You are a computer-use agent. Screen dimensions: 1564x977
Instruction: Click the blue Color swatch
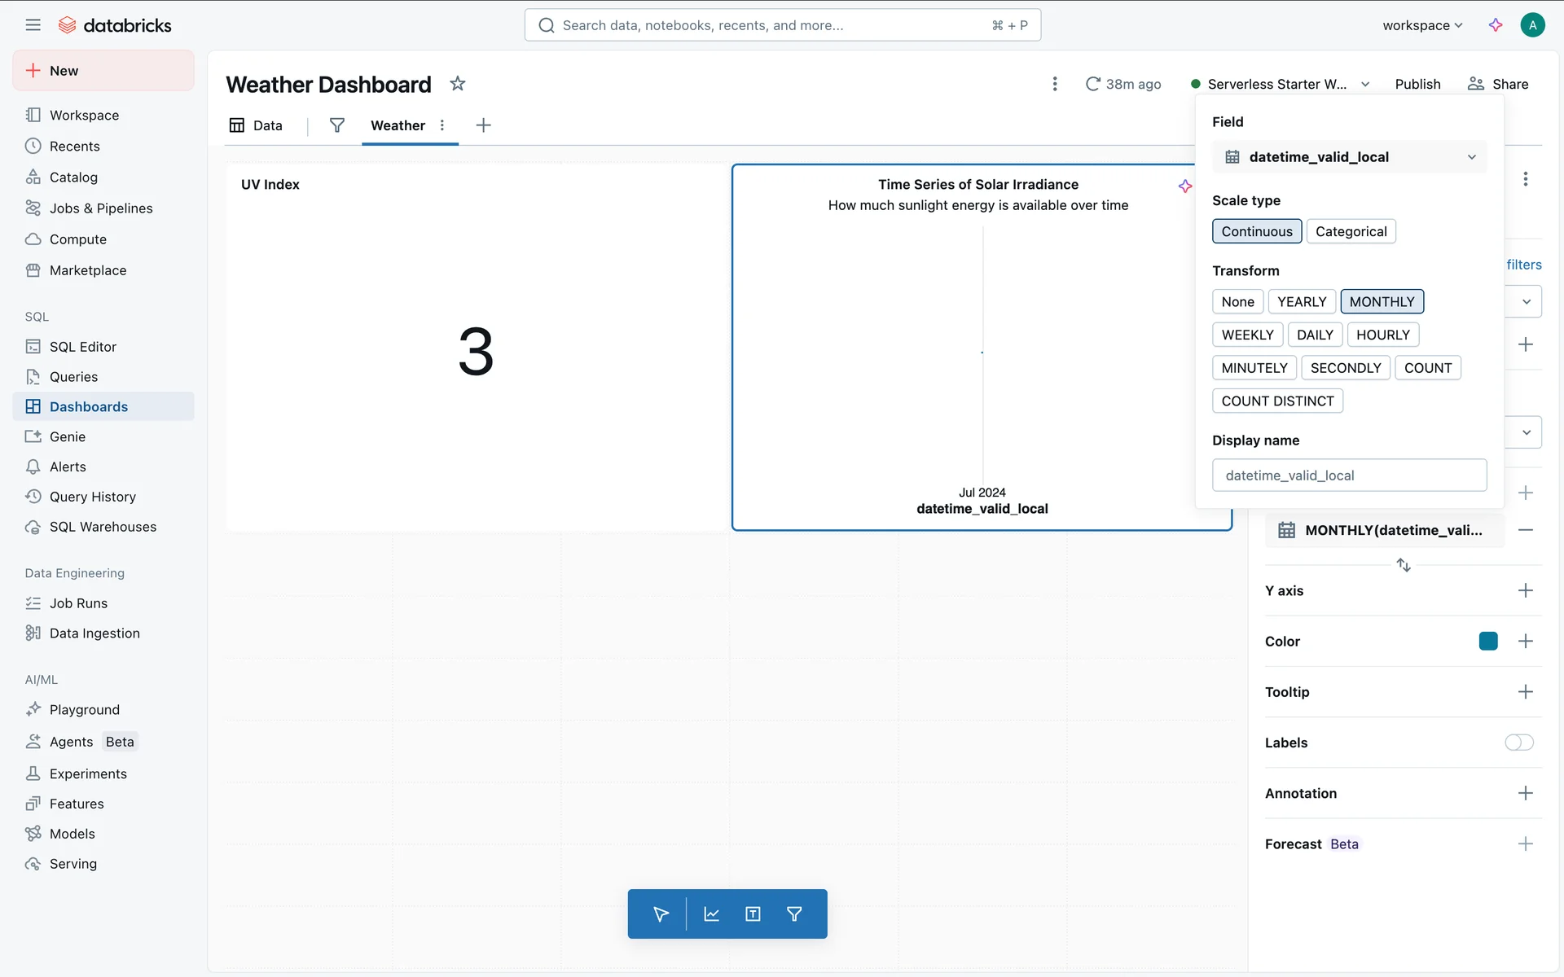(x=1487, y=642)
